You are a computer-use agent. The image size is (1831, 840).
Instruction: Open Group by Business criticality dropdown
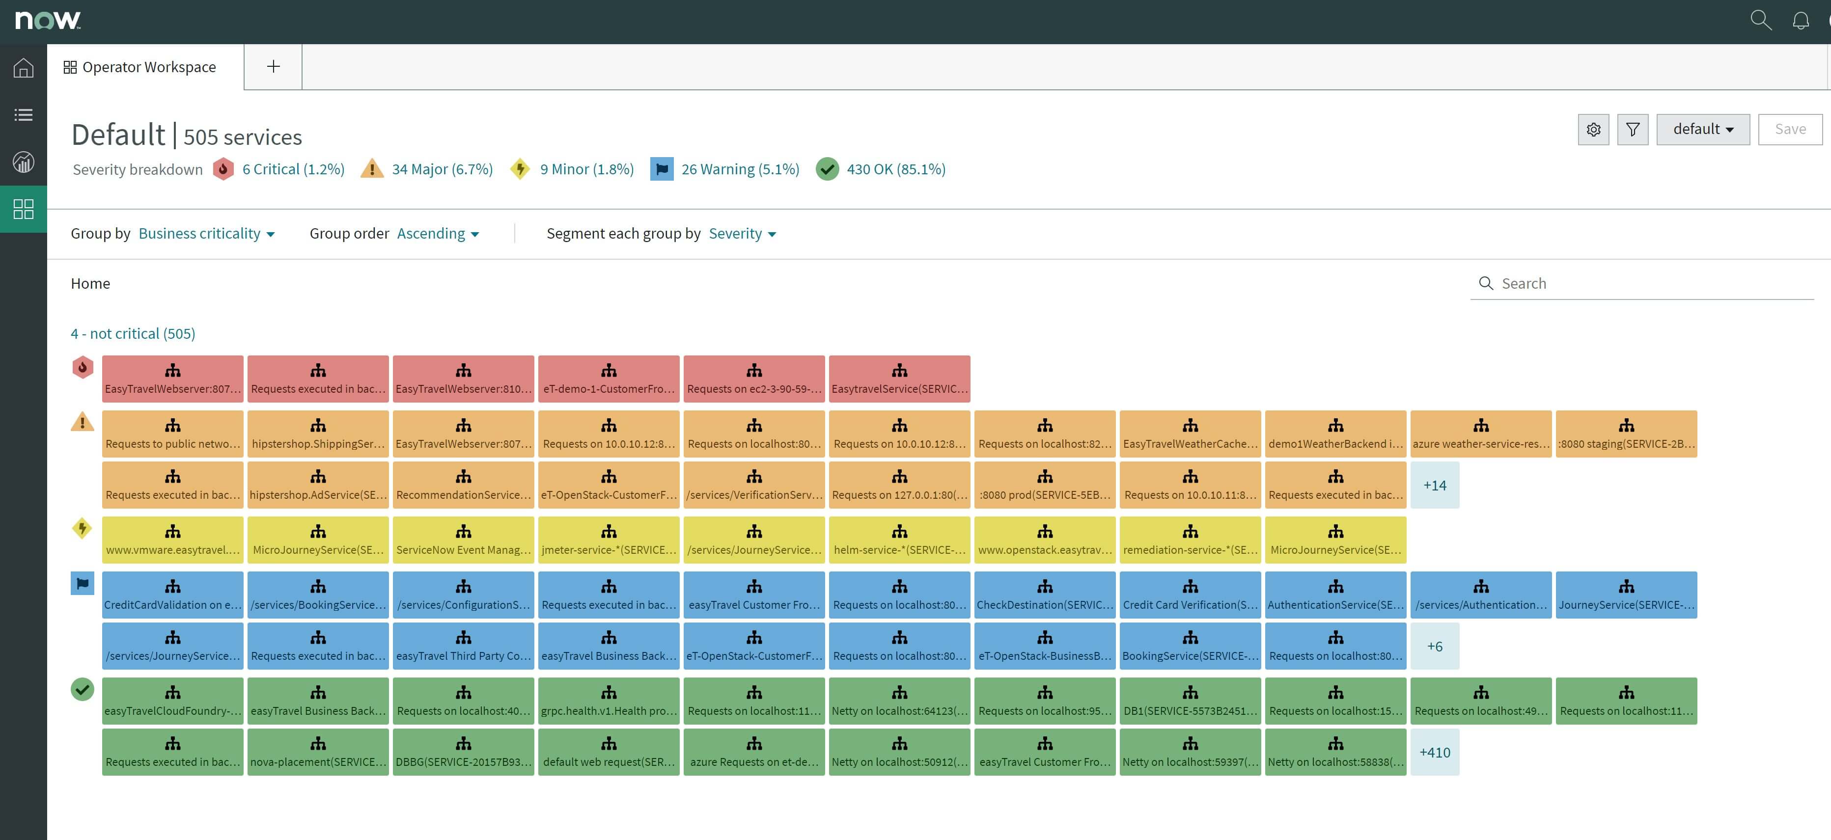point(207,234)
